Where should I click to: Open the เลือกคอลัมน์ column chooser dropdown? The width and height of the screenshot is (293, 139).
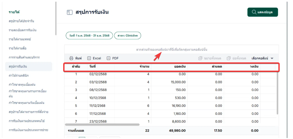pyautogui.click(x=263, y=58)
